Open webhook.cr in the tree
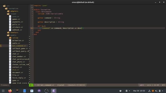Image resolution: width=166 pixels, height=93 pixels. coord(17,30)
